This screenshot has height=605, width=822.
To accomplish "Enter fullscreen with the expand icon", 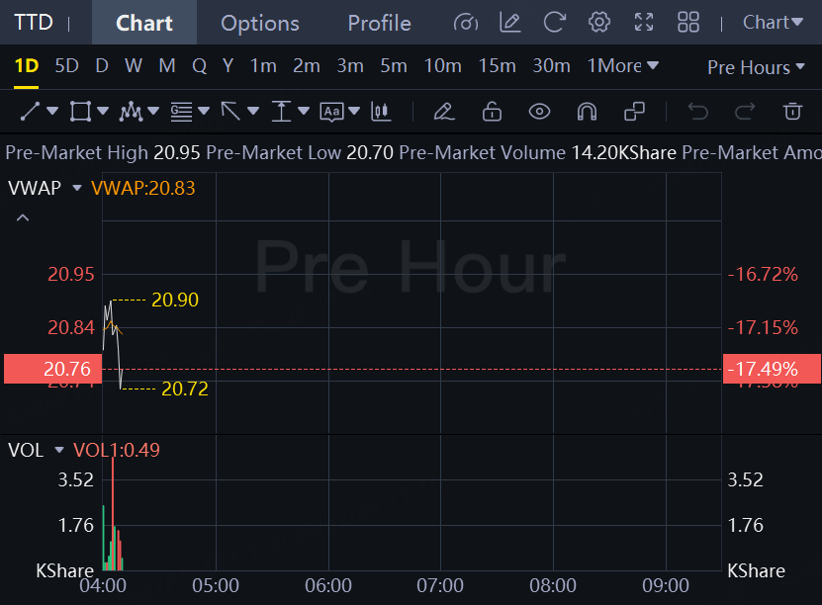I will (x=644, y=23).
